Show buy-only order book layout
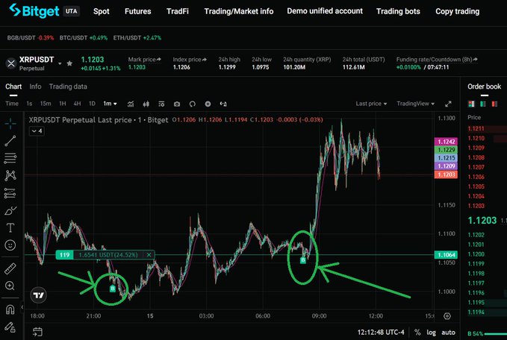This screenshot has width=507, height=340. [483, 104]
